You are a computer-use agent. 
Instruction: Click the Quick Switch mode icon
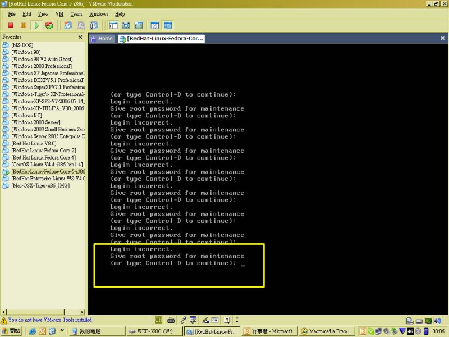coord(139,25)
